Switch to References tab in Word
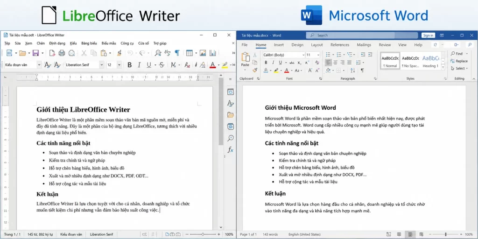Image resolution: width=478 pixels, height=239 pixels. (x=340, y=45)
